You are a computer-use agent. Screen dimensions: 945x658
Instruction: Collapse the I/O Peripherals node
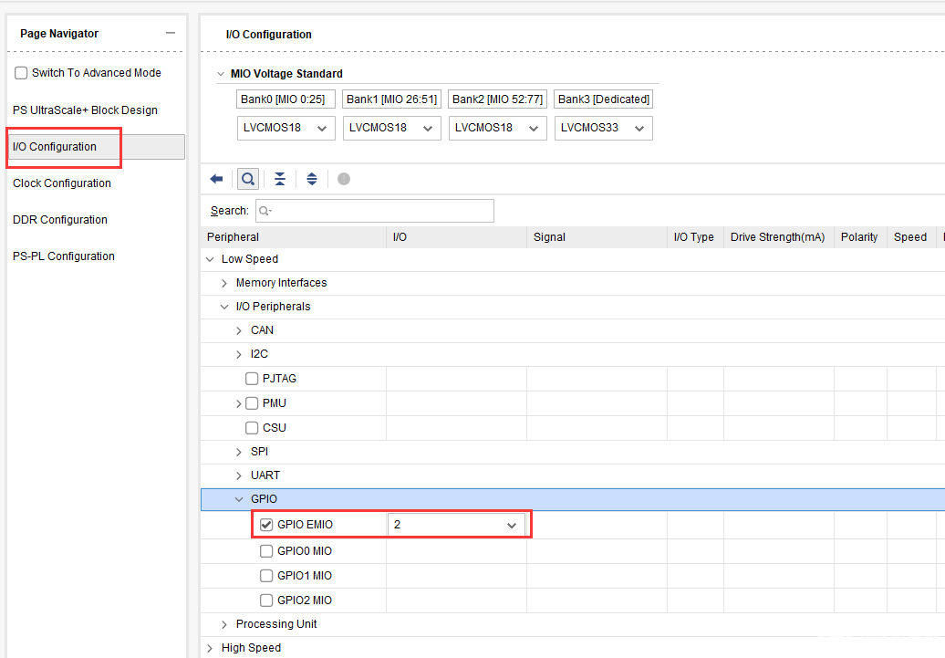(x=224, y=307)
